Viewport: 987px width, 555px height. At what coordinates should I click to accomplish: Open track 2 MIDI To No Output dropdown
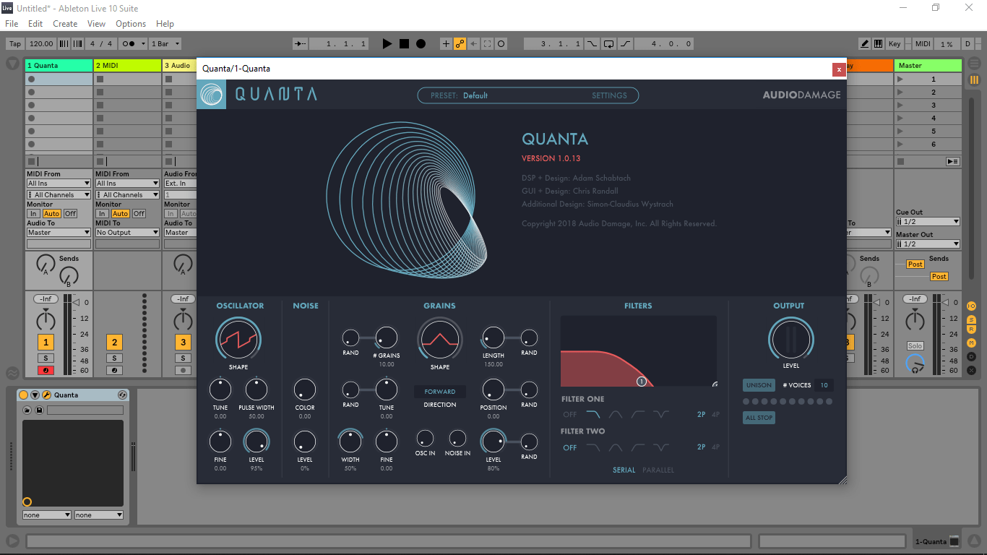(127, 232)
